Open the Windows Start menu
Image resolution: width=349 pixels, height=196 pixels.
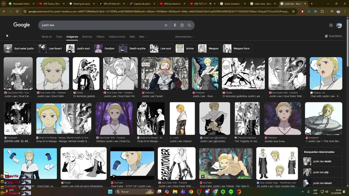[110, 192]
